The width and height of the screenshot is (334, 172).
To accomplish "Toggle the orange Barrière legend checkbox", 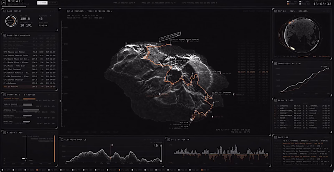I will click(288, 4).
